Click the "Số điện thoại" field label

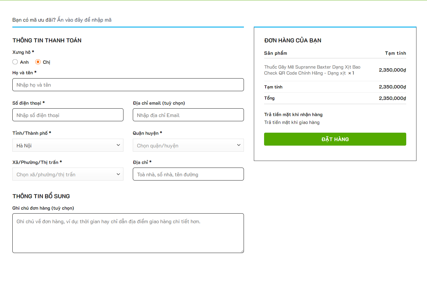pyautogui.click(x=27, y=103)
